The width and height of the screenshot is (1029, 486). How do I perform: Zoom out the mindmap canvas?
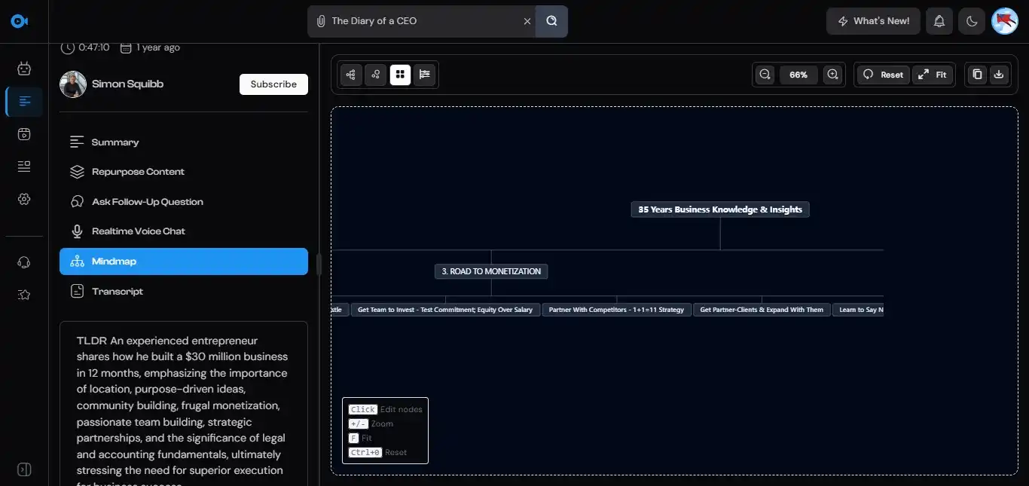coord(765,75)
